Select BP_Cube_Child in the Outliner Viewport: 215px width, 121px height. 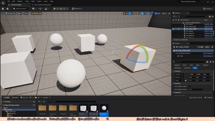click(191, 27)
